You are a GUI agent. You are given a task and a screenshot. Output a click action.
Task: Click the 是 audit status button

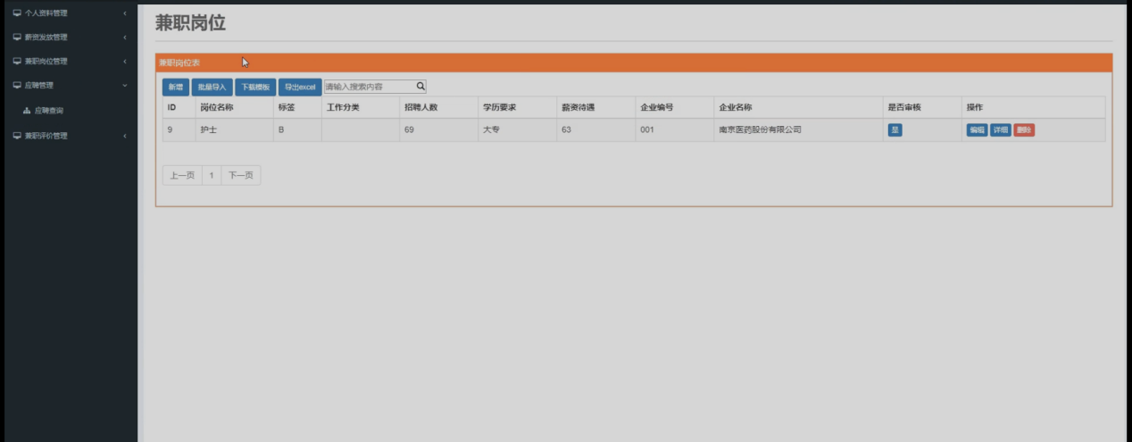(x=895, y=129)
